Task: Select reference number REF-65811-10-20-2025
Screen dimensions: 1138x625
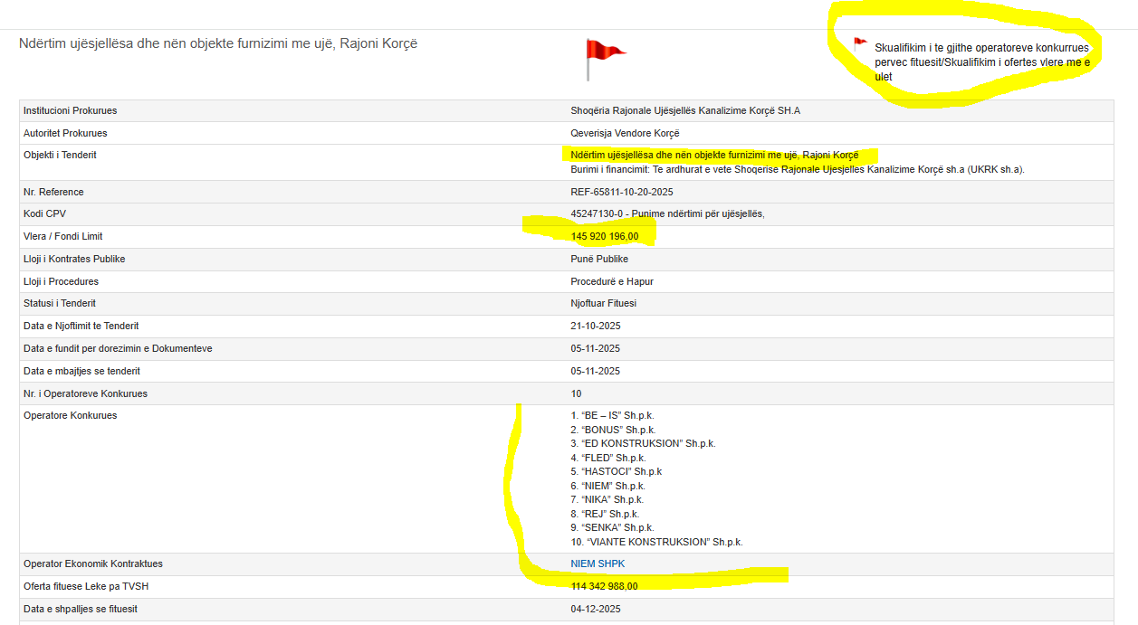Action: point(621,192)
